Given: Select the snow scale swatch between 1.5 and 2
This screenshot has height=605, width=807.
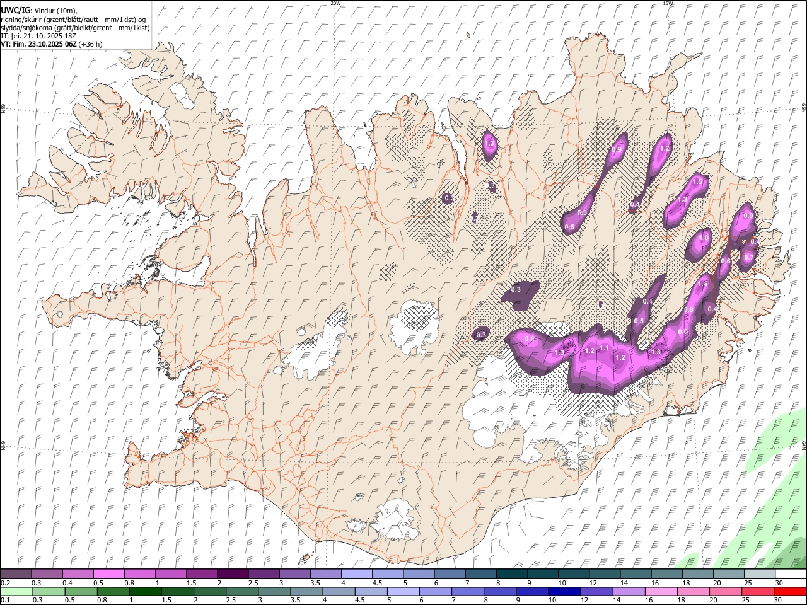Looking at the screenshot, I should tap(202, 573).
